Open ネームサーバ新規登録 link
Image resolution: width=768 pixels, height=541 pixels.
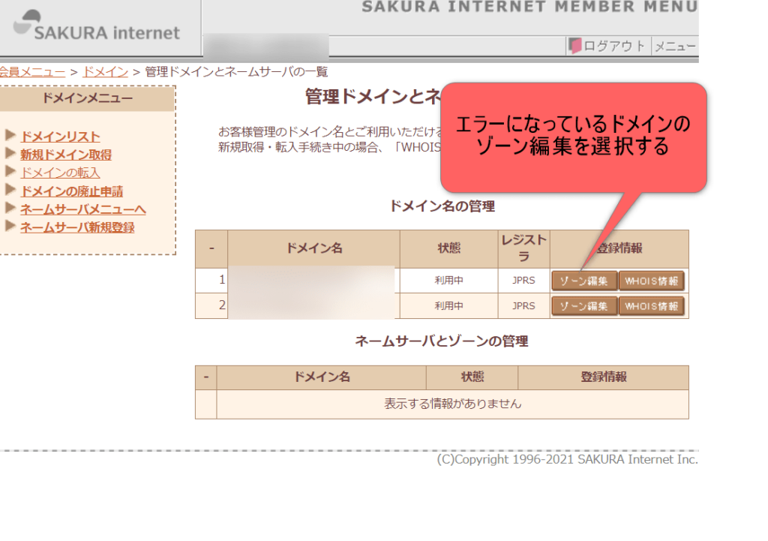pos(77,227)
